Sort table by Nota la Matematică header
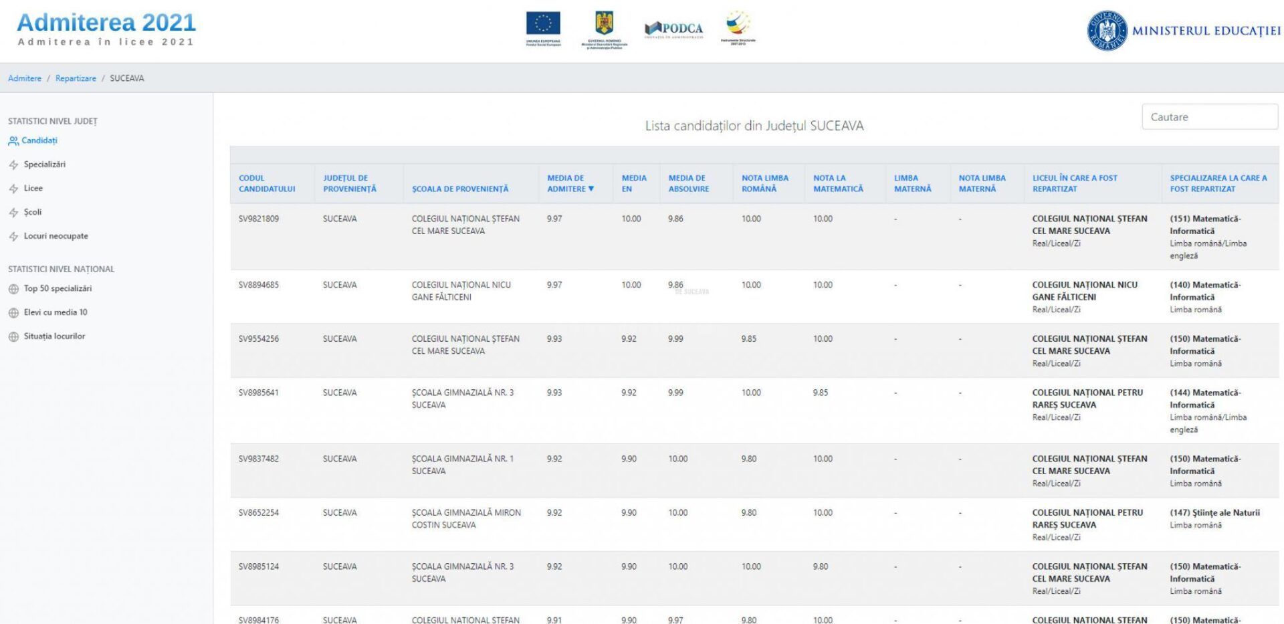 coord(837,183)
